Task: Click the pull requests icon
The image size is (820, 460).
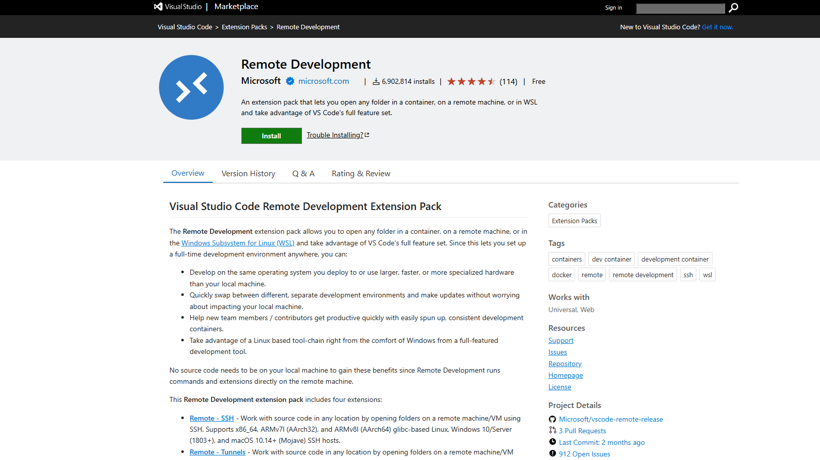Action: pos(552,430)
